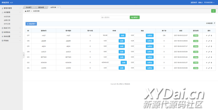Viewport: 218px width, 110px height.
Task: Click the trash icon in row 151
Action: (211, 68)
